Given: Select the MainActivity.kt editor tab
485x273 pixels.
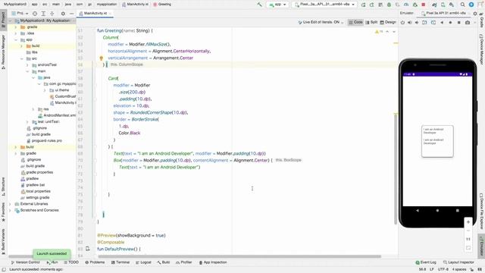Looking at the screenshot, I should 95,14.
